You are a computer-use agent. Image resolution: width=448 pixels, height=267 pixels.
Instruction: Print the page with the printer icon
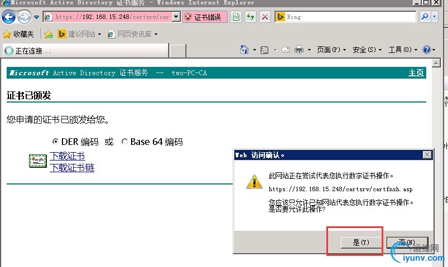pyautogui.click(x=299, y=50)
